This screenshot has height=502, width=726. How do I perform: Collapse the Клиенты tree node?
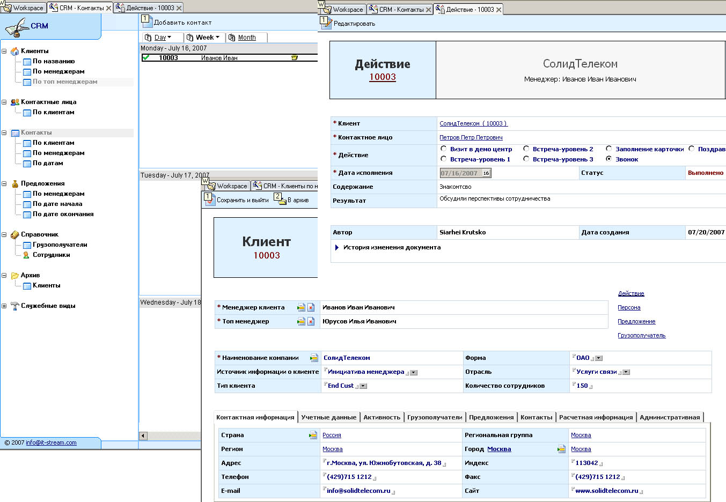(4, 51)
